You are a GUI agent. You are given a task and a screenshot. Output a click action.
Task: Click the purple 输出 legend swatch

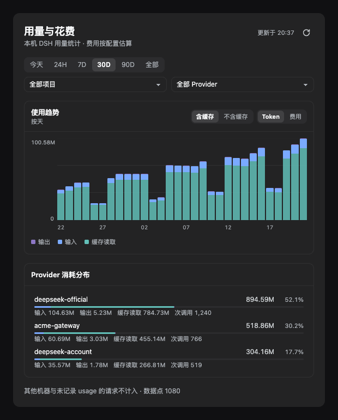coord(33,242)
